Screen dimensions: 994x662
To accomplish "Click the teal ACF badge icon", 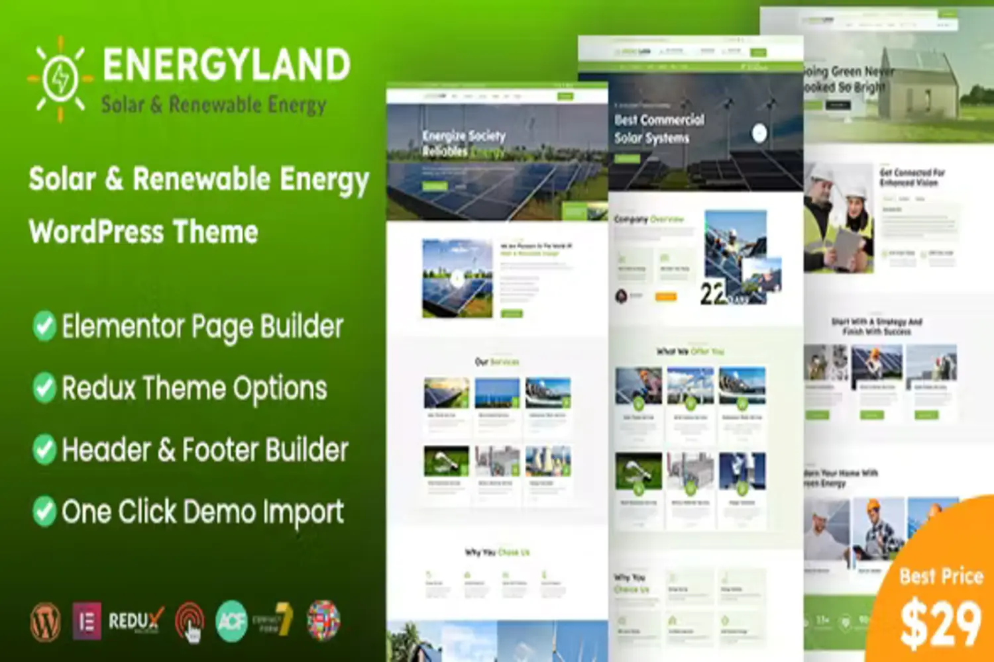I will click(x=231, y=621).
